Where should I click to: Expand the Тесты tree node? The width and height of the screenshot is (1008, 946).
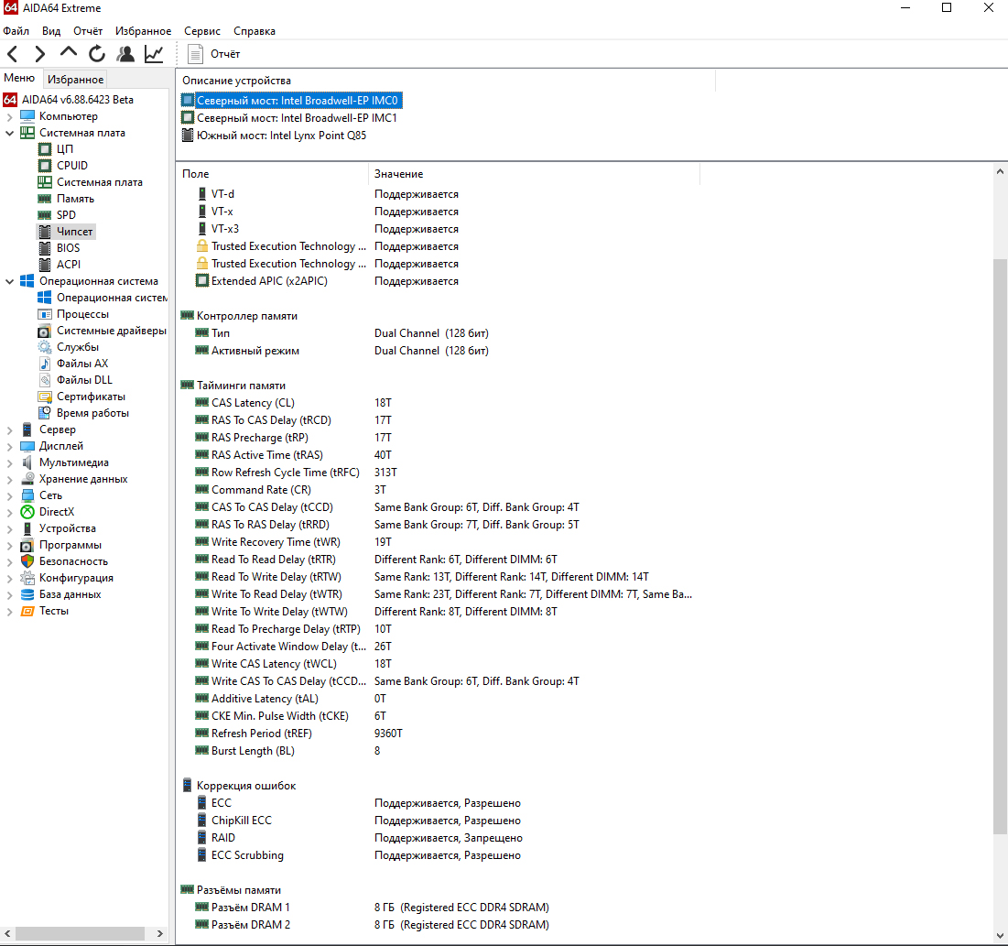10,612
